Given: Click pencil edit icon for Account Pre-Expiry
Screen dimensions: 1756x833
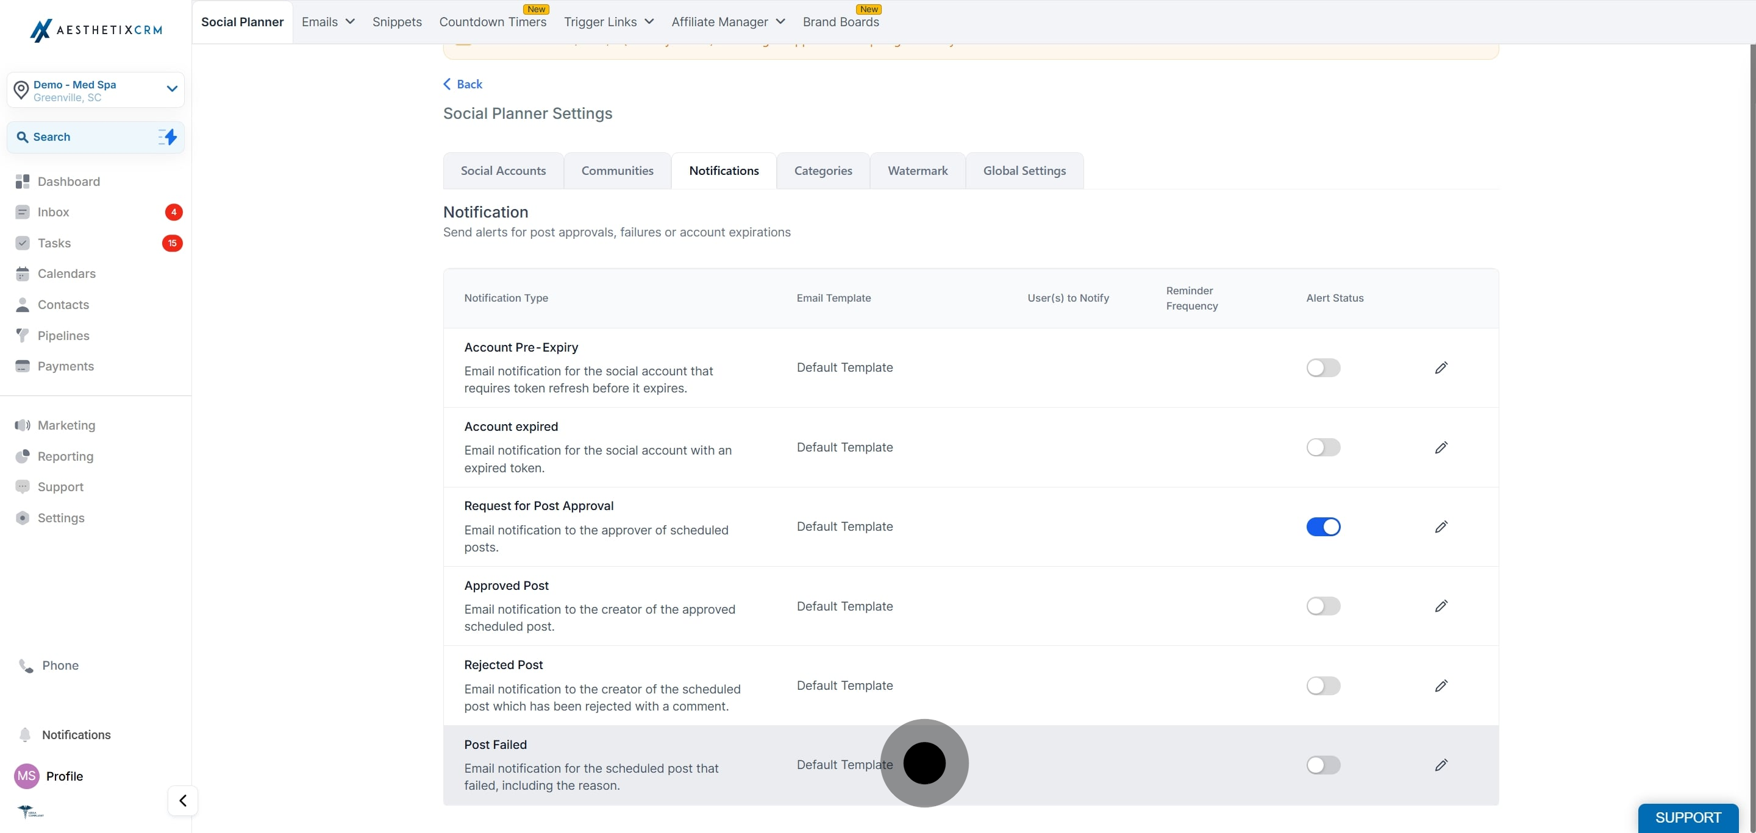Looking at the screenshot, I should [x=1440, y=368].
